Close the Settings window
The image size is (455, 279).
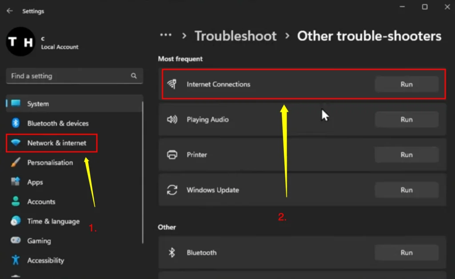point(447,7)
